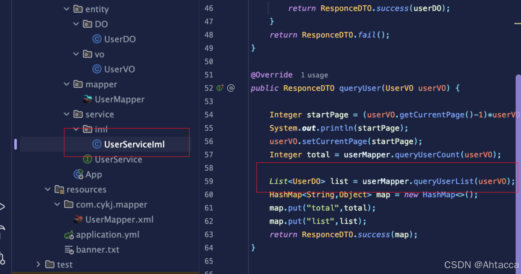Click the entity package folder icon
521x274 pixels.
click(x=78, y=9)
